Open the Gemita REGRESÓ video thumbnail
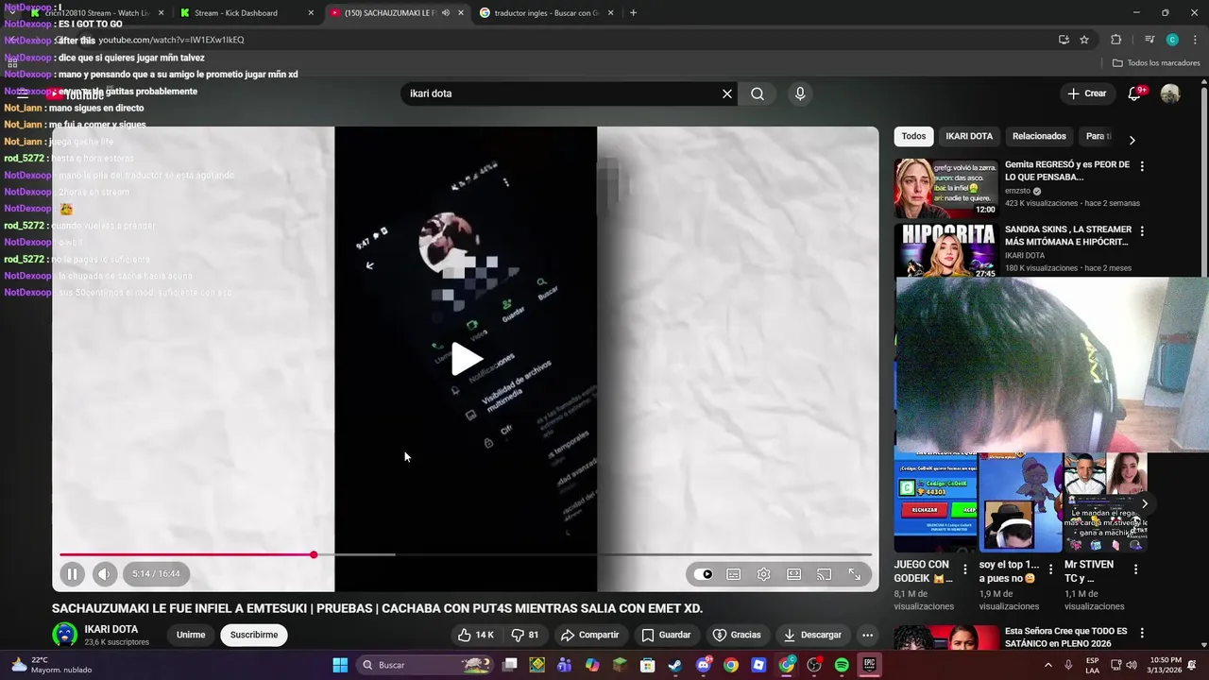 coord(945,188)
